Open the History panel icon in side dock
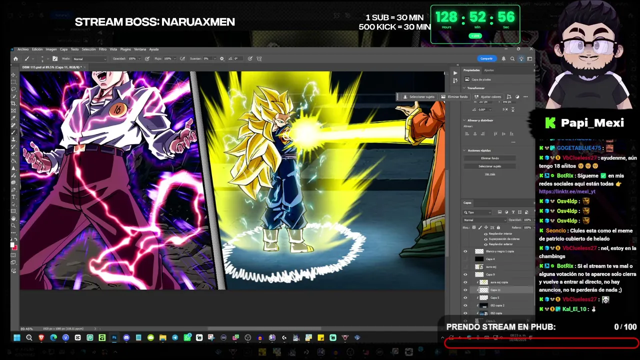The height and width of the screenshot is (360, 640). (455, 80)
